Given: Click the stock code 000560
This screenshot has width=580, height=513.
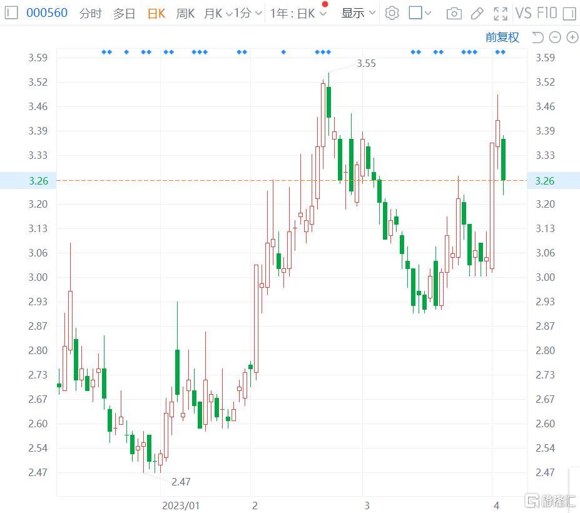Looking at the screenshot, I should (47, 13).
